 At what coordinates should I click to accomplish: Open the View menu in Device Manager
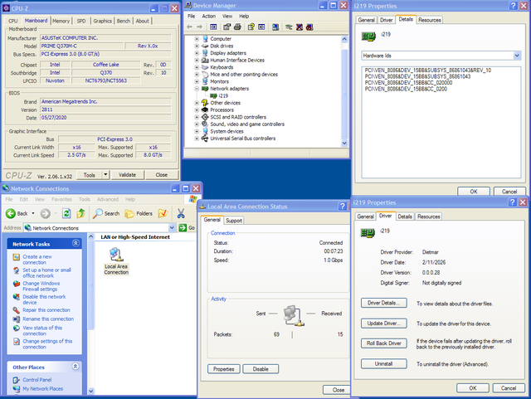tap(227, 16)
